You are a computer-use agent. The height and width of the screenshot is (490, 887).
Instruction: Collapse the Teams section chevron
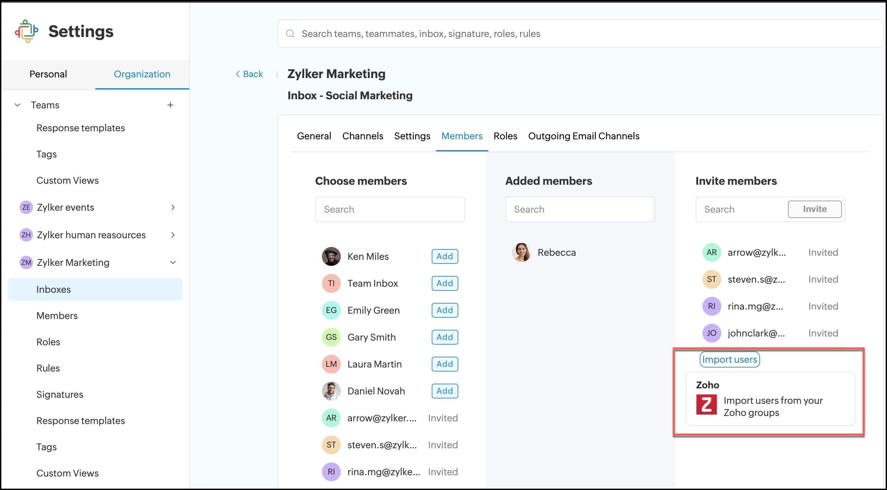18,105
